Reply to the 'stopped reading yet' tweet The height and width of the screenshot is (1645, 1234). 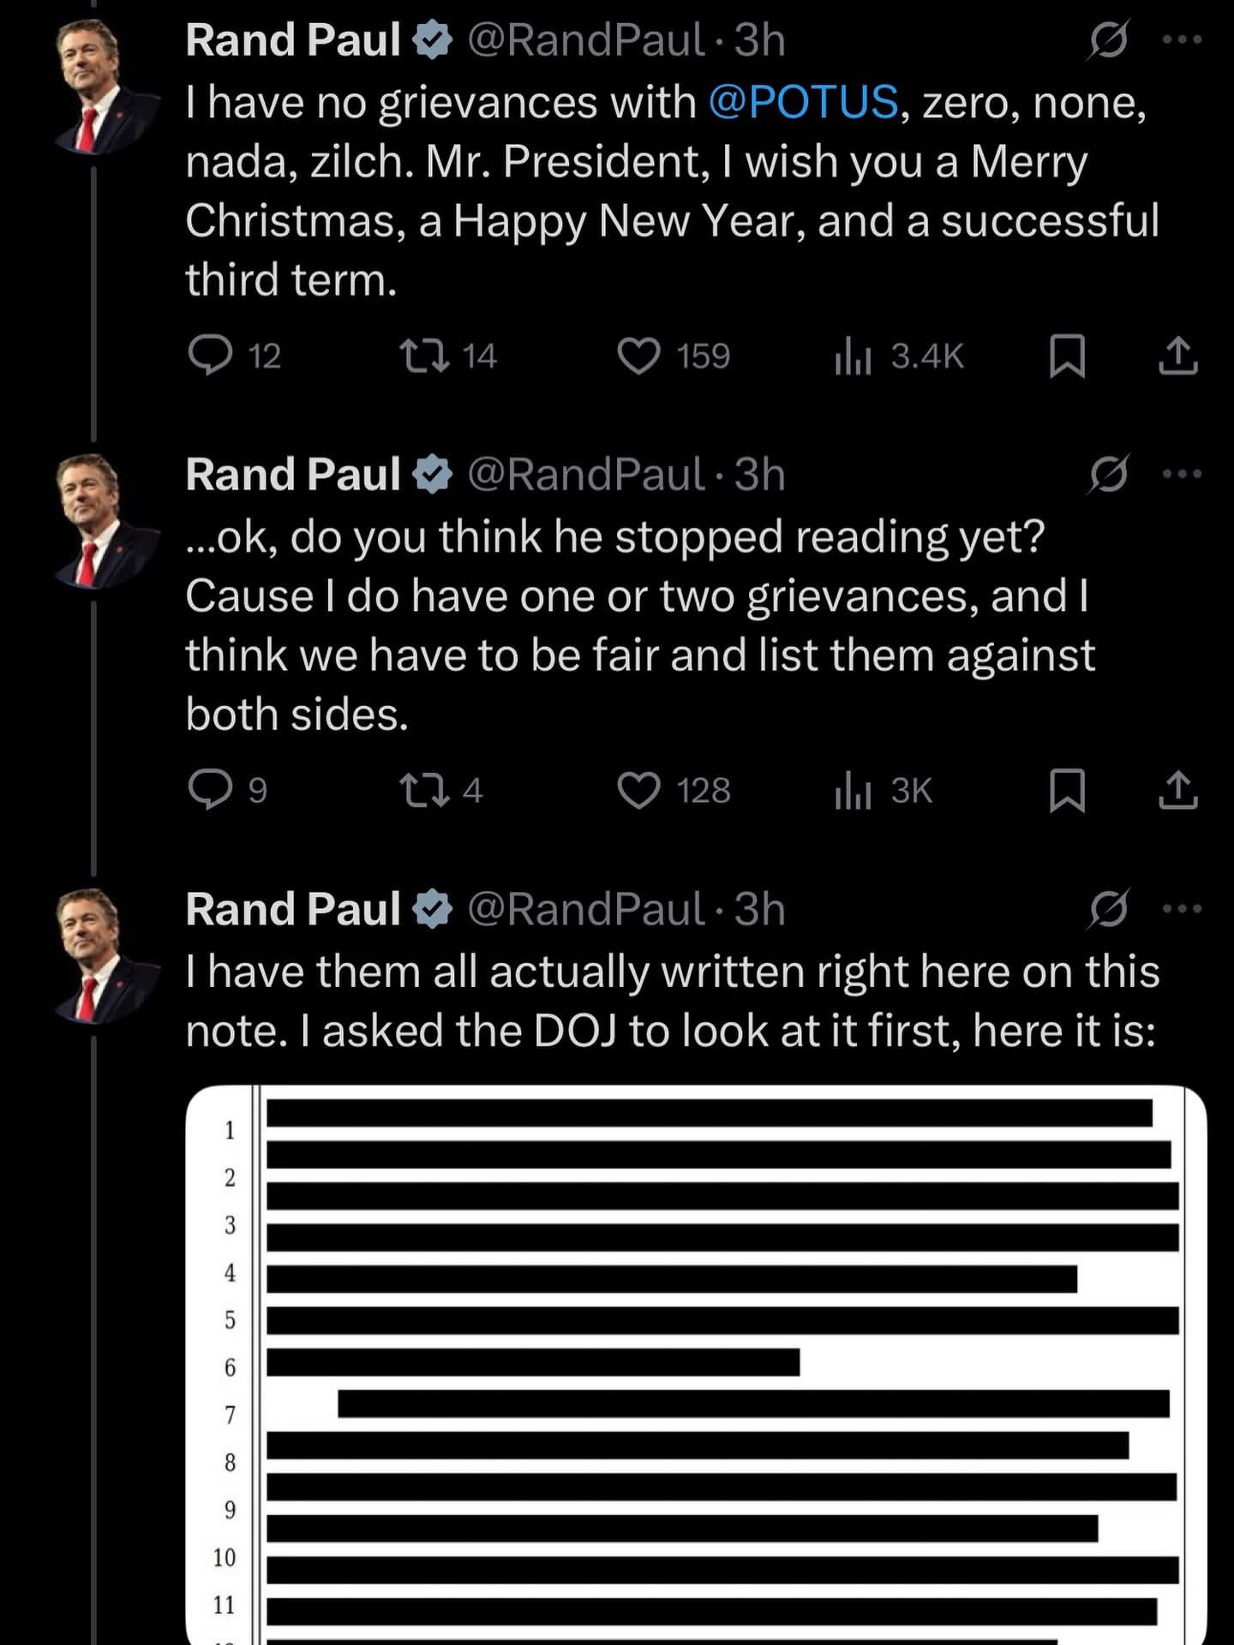(211, 790)
